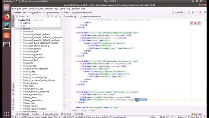This screenshot has width=209, height=118.
Task: Click the Rerun icon in the run toolbar
Action: click(189, 12)
